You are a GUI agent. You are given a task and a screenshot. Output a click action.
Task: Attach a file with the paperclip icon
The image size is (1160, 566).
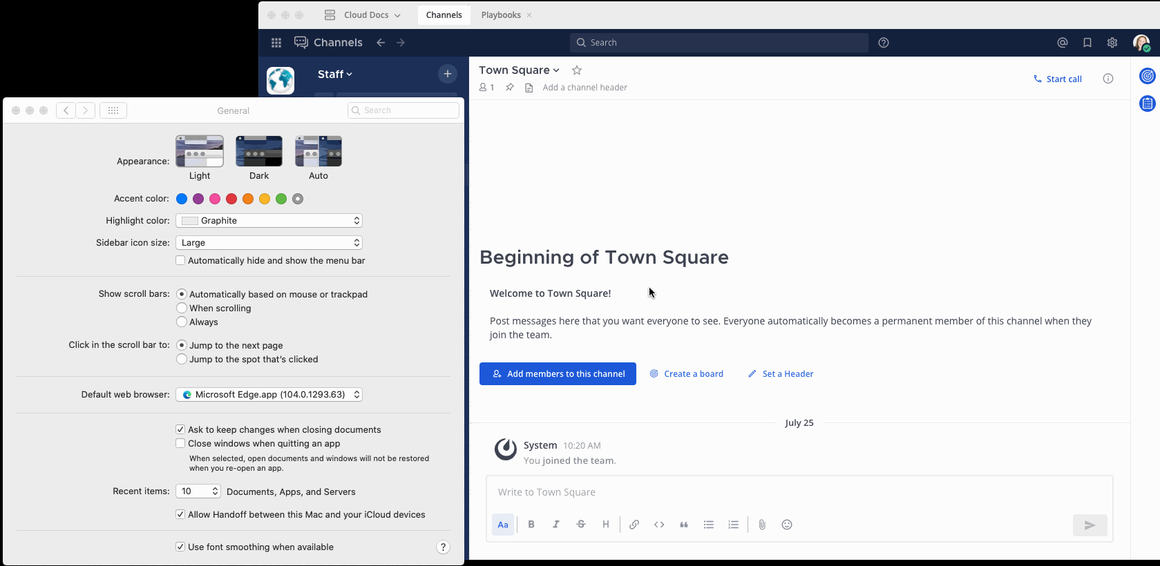(x=761, y=525)
